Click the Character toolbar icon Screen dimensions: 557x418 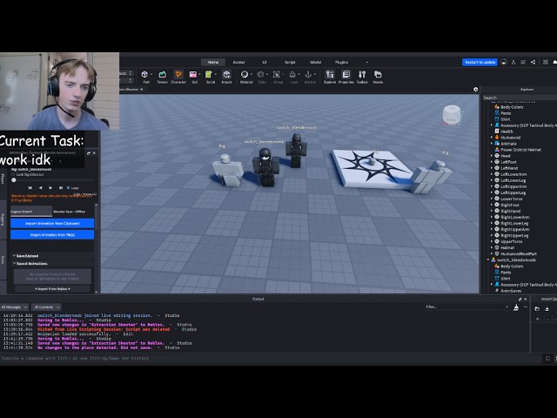[178, 74]
